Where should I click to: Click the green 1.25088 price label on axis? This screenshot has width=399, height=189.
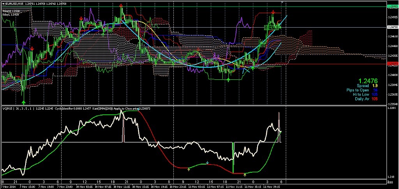(x=392, y=7)
